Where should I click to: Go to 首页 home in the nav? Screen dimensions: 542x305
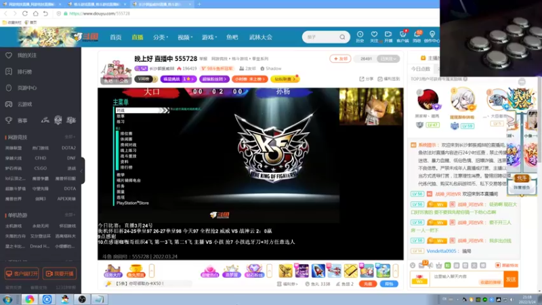(x=115, y=37)
